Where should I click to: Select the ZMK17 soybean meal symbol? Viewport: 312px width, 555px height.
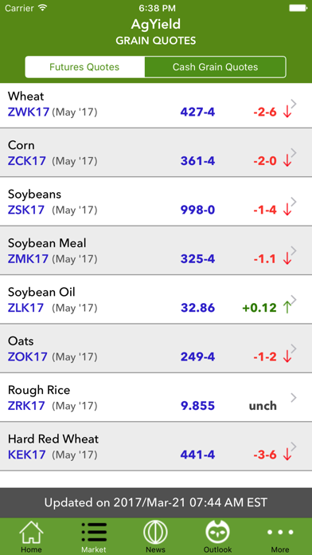coord(28,258)
